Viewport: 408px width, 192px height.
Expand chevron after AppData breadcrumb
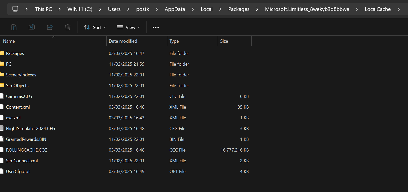[193, 9]
